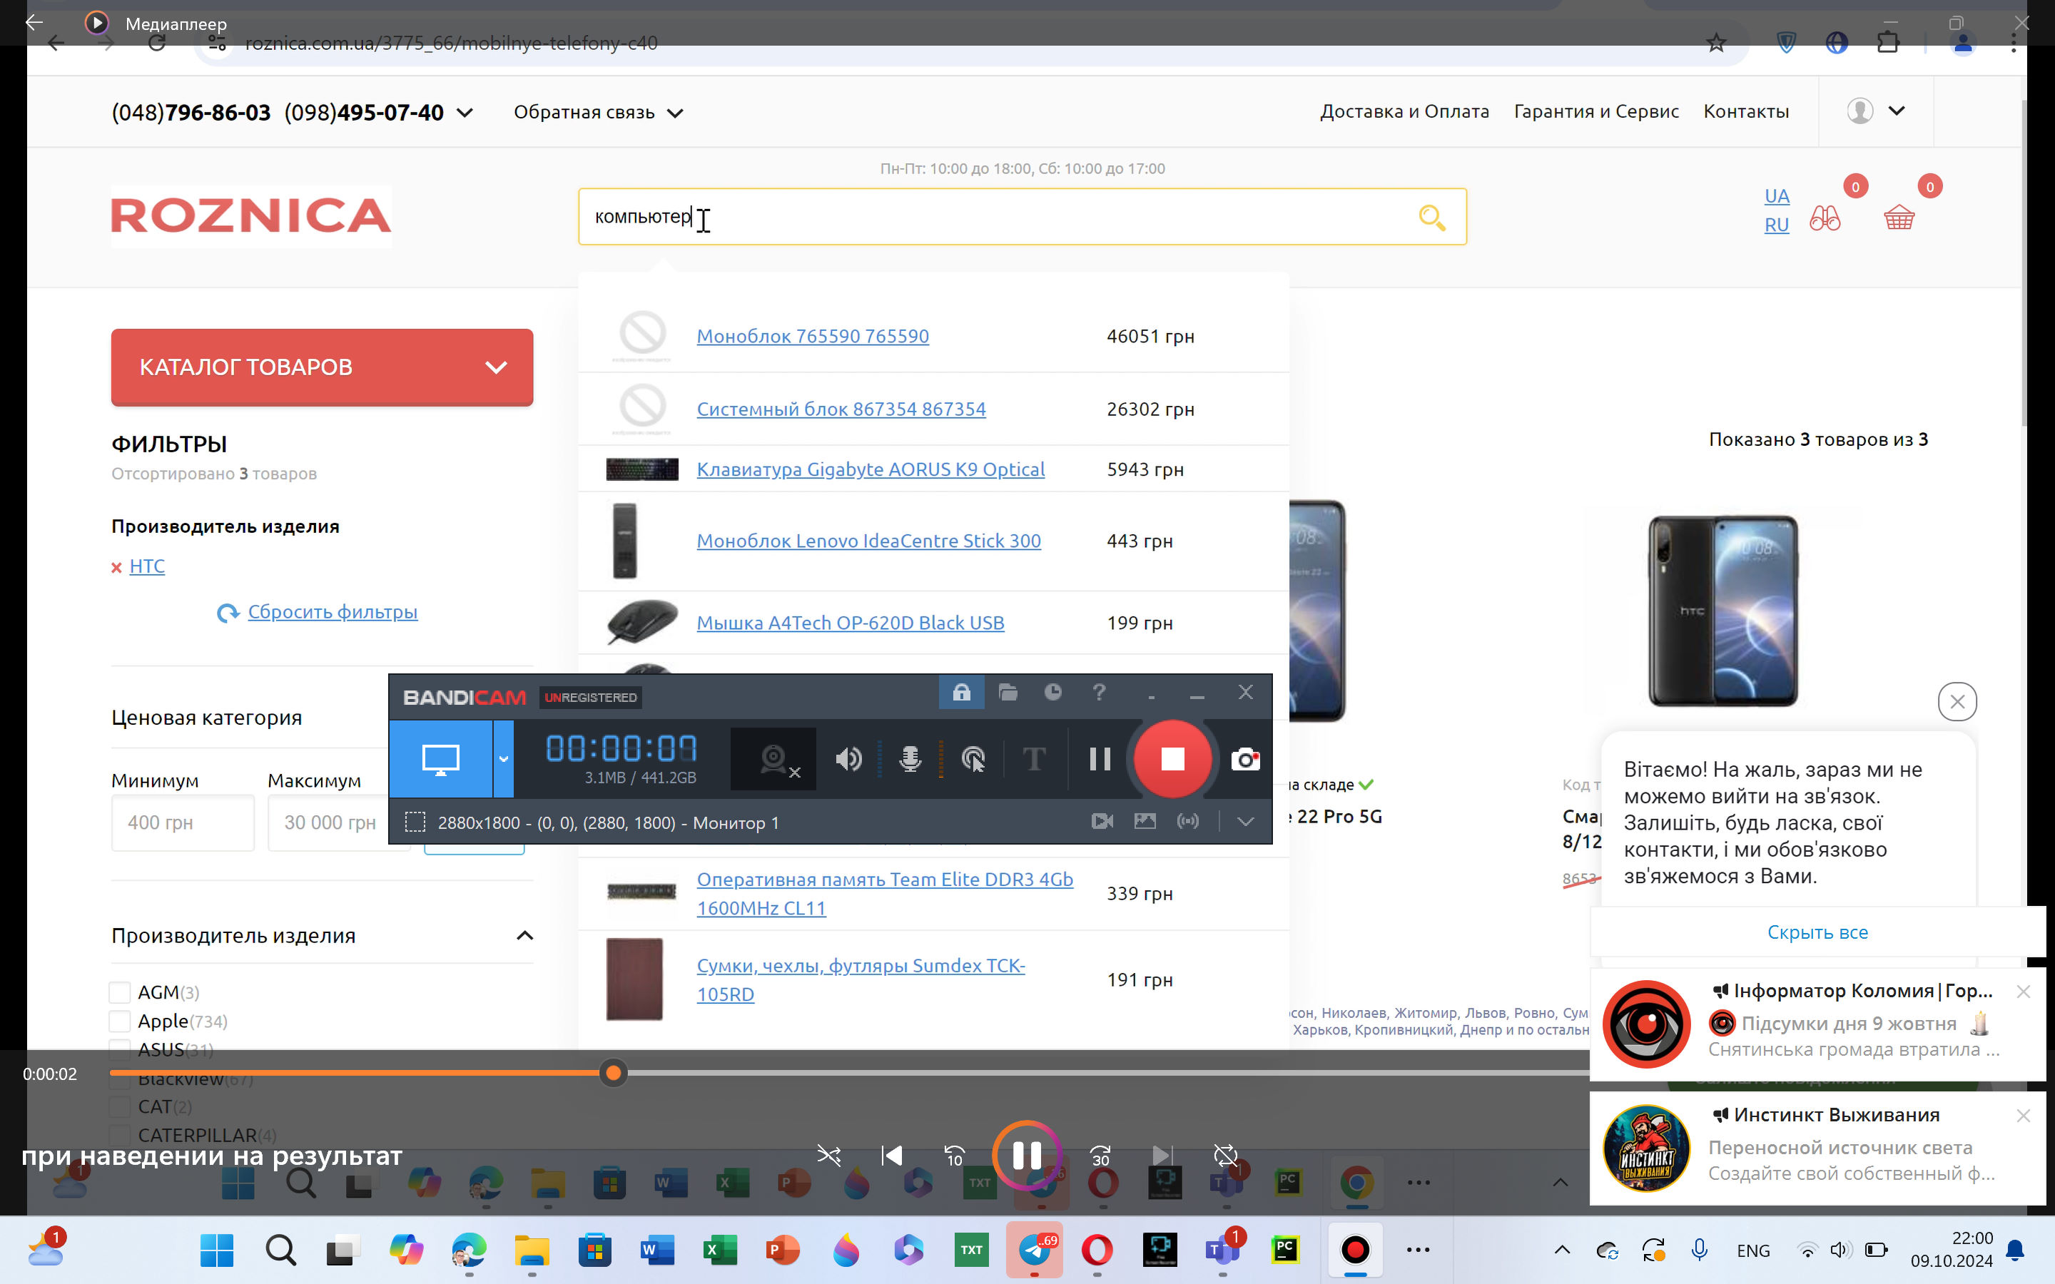The height and width of the screenshot is (1284, 2055).
Task: Open the binoculars comparison icon
Action: [1825, 218]
